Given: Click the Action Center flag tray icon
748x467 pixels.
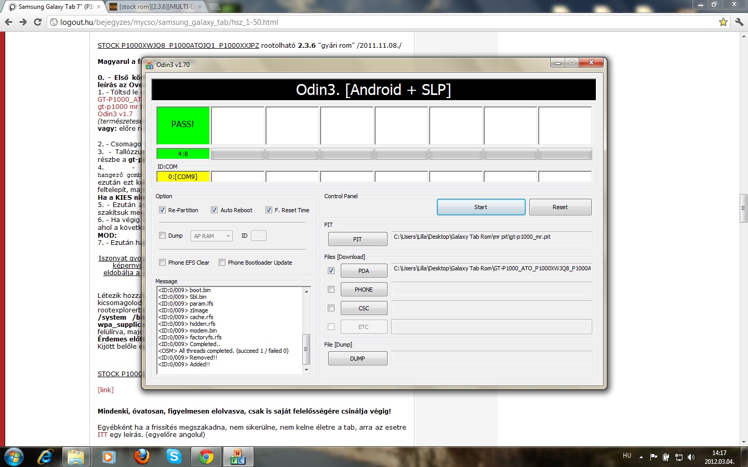Looking at the screenshot, I should coord(653,457).
